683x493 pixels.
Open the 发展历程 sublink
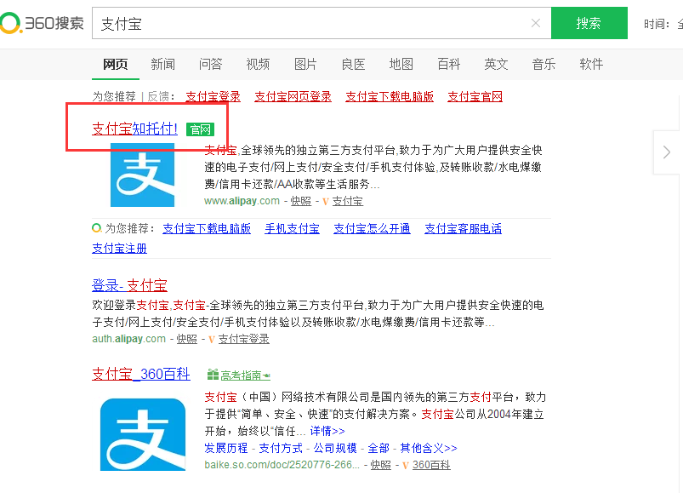pyautogui.click(x=225, y=448)
